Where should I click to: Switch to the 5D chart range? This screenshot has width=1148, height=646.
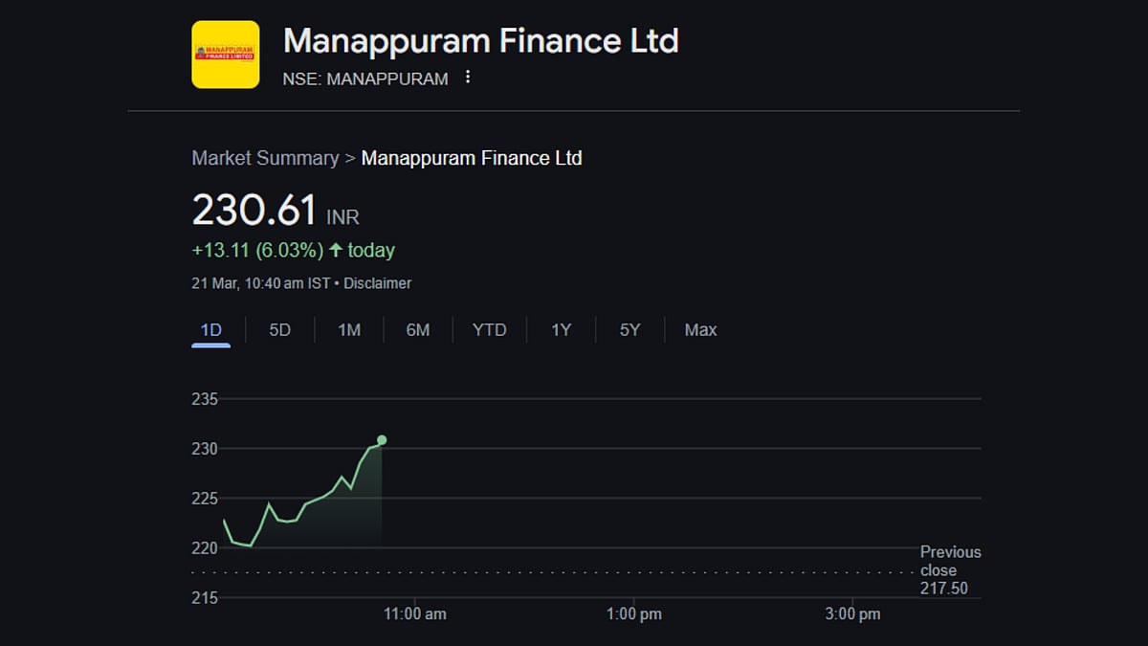[279, 330]
